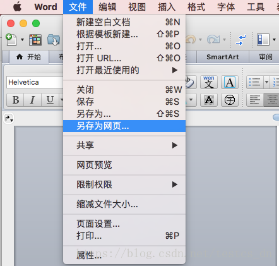This screenshot has width=279, height=266.
Task: Choose 缩减文件大小... menu entry
Action: pyautogui.click(x=124, y=204)
